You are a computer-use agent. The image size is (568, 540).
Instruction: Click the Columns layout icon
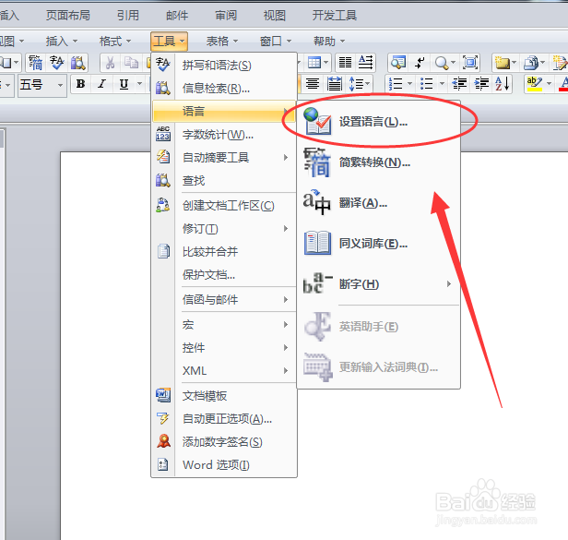click(345, 63)
